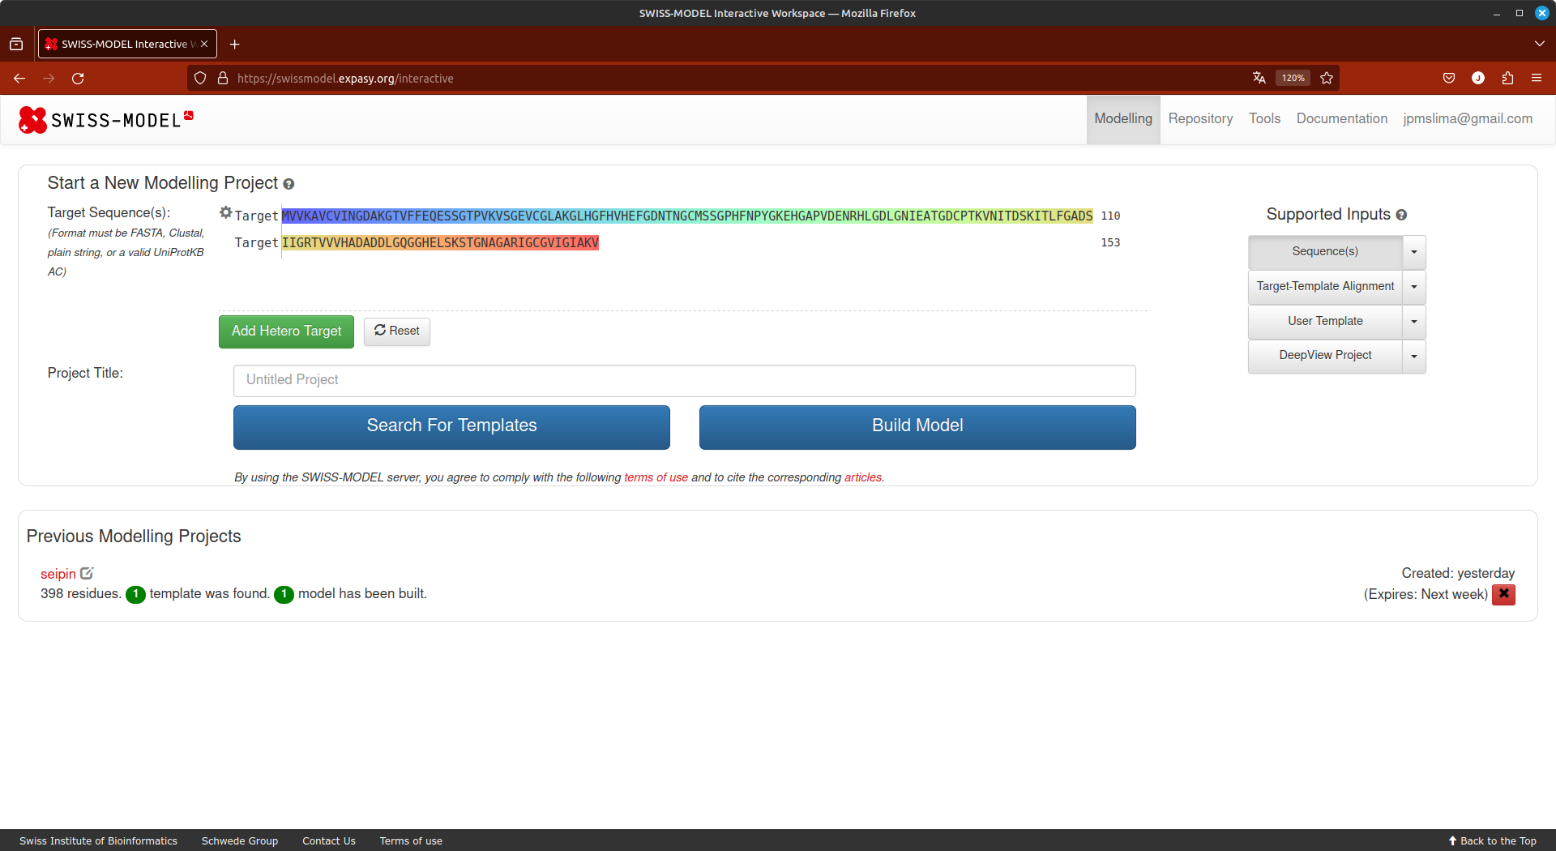1556x851 pixels.
Task: Open the Documentation menu
Action: [x=1341, y=119]
